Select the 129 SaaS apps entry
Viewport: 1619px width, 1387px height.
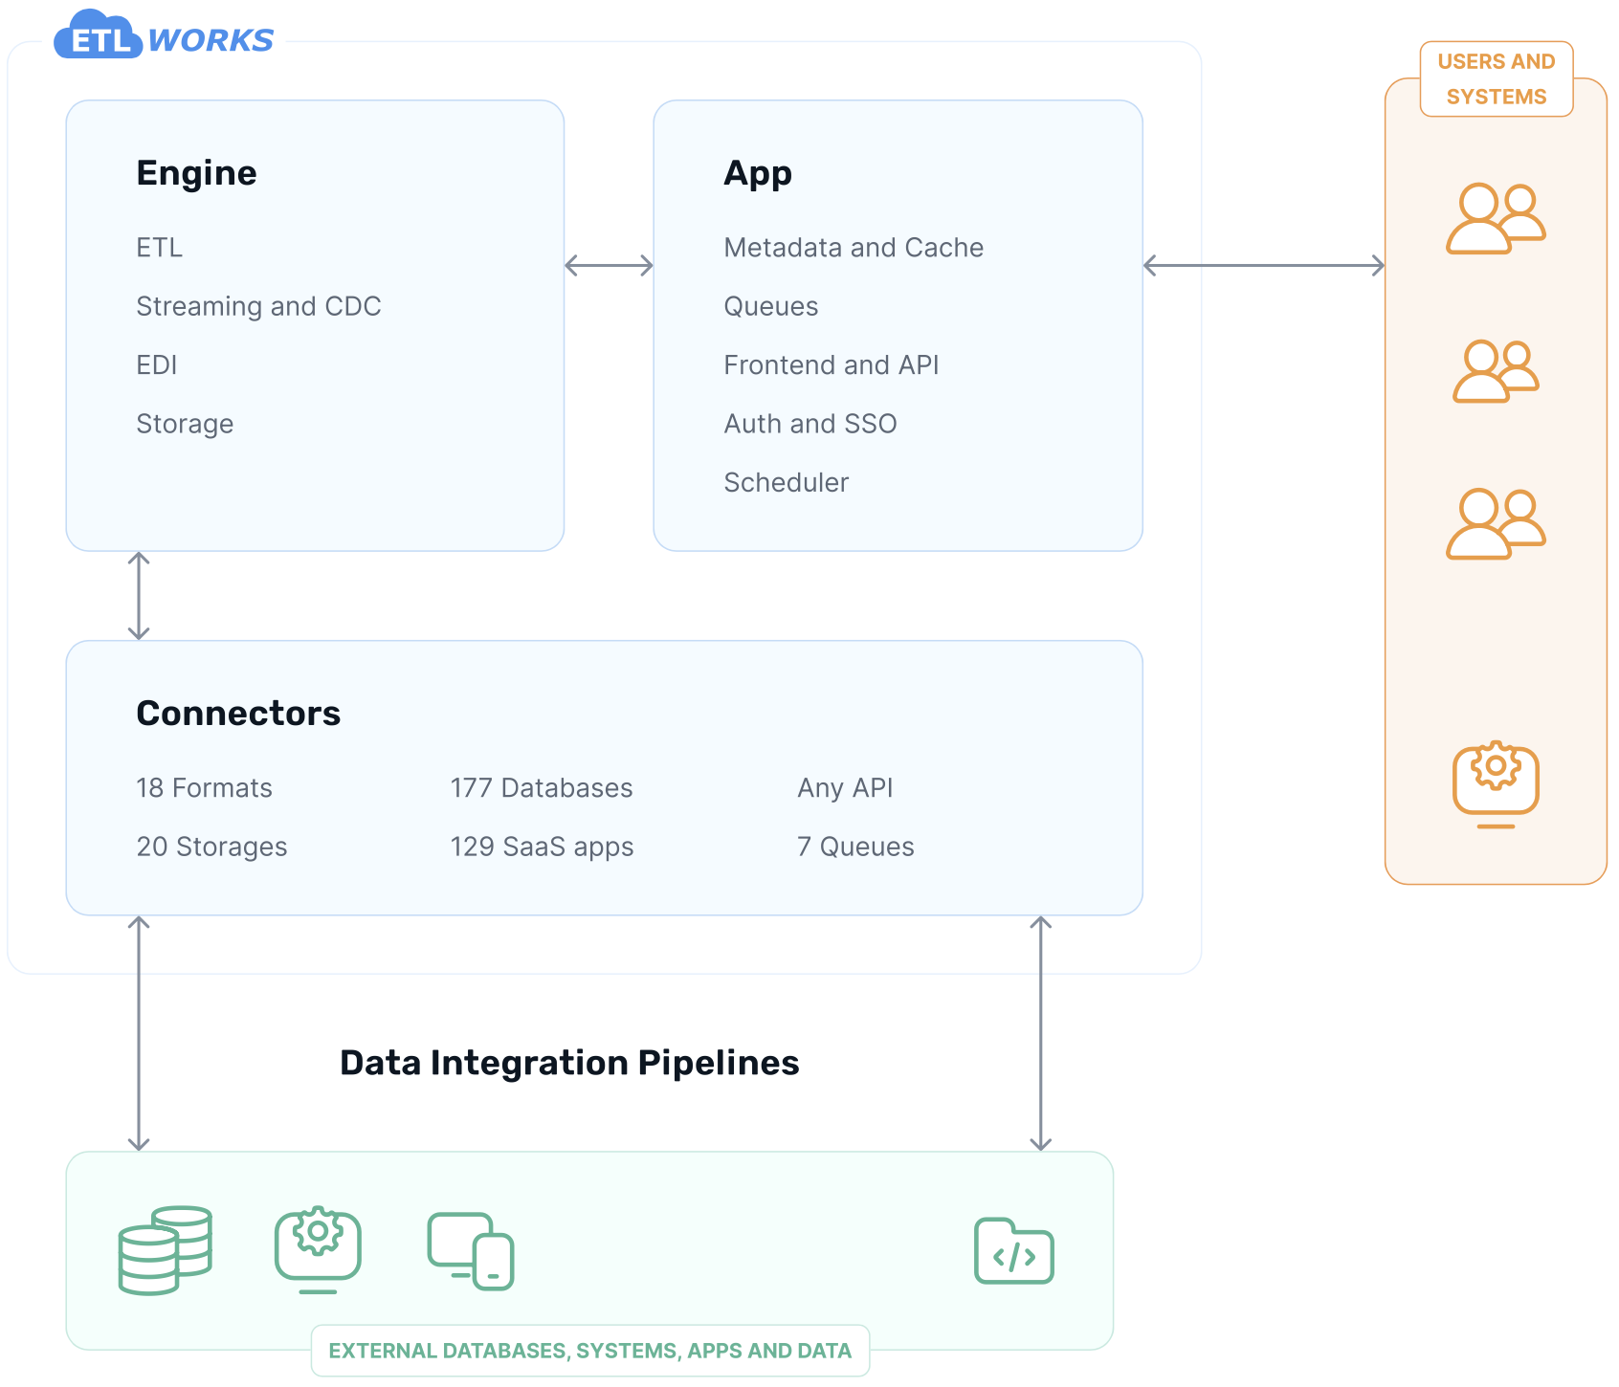click(x=542, y=846)
